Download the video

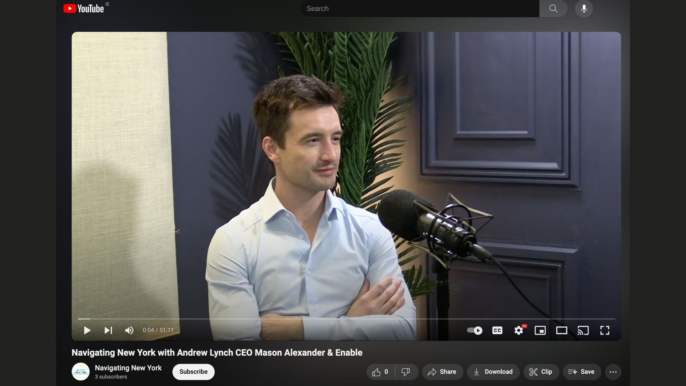click(493, 372)
